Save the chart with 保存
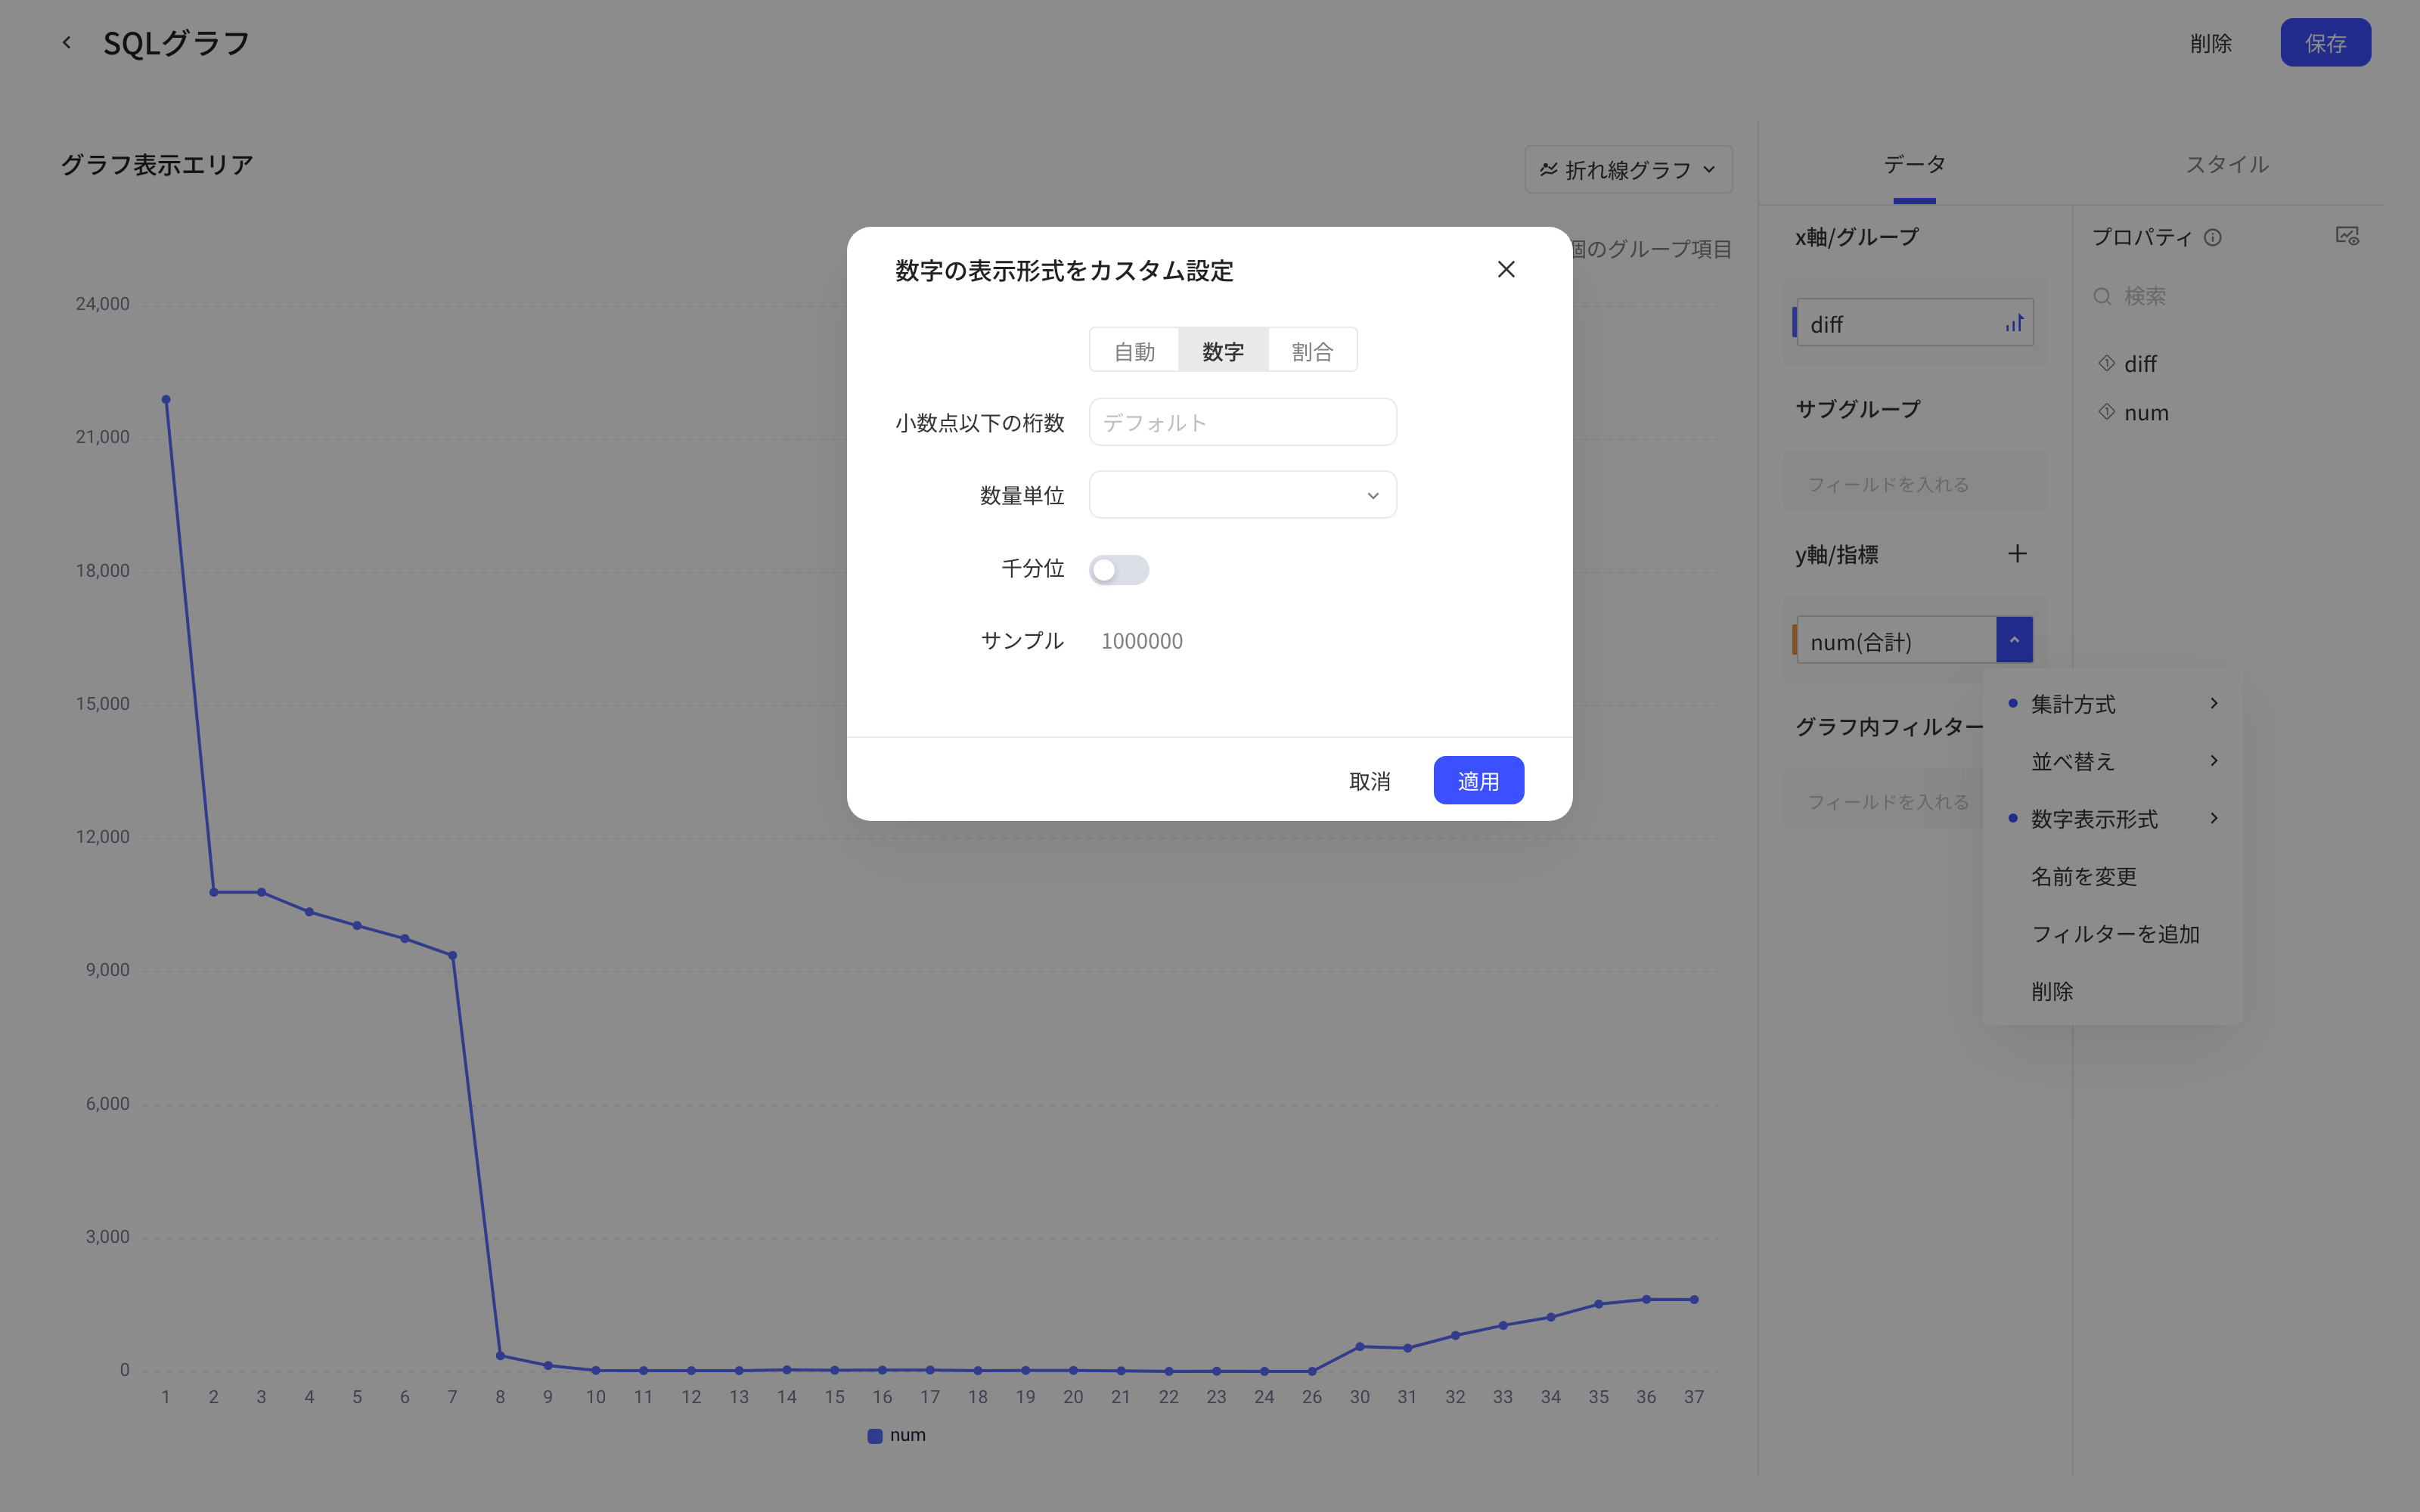The image size is (2420, 1512). click(2325, 43)
